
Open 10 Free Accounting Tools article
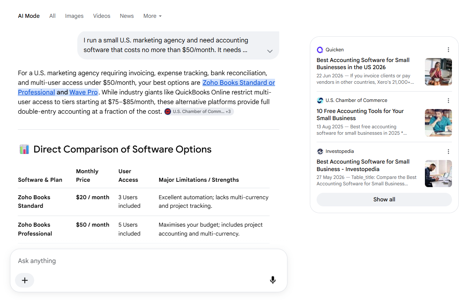click(x=360, y=115)
